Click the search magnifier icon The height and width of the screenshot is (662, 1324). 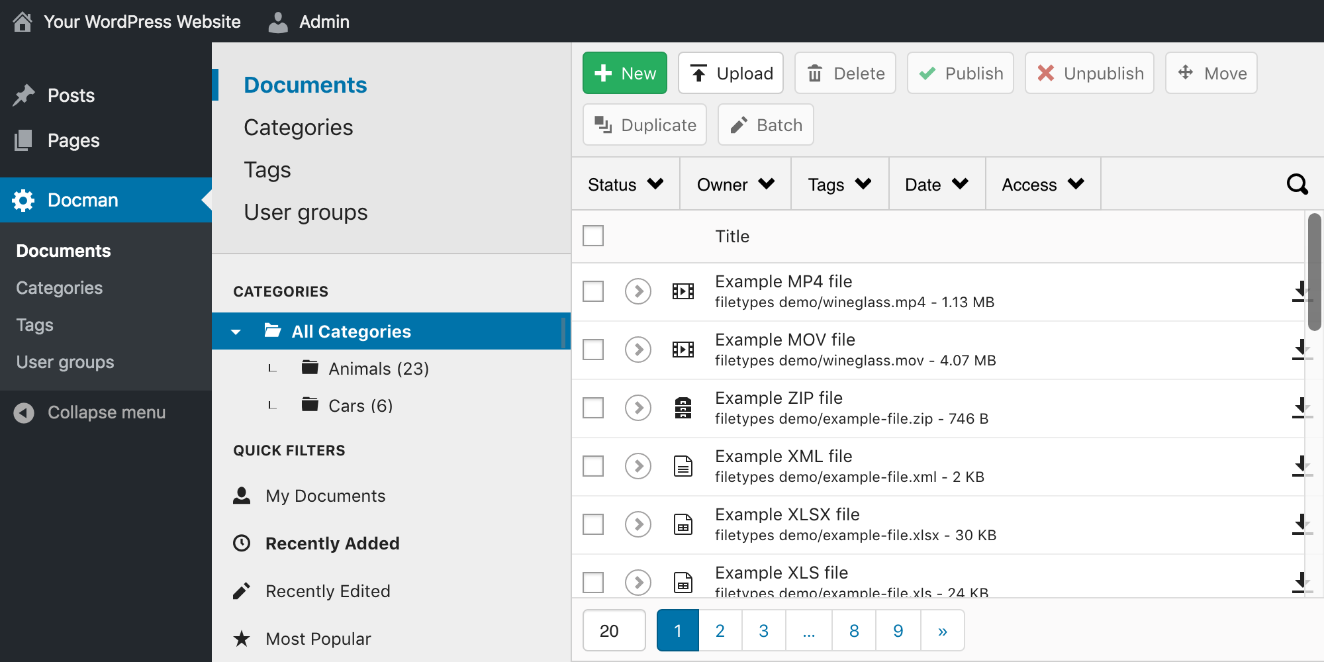pyautogui.click(x=1296, y=184)
